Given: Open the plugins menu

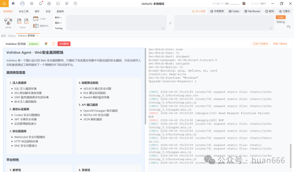Looking at the screenshot, I should [x=37, y=11].
